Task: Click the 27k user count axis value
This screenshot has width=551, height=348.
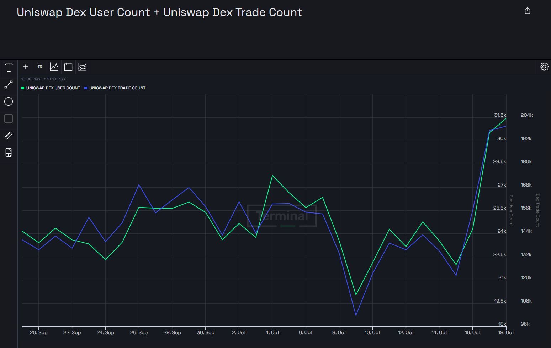Action: coord(502,185)
